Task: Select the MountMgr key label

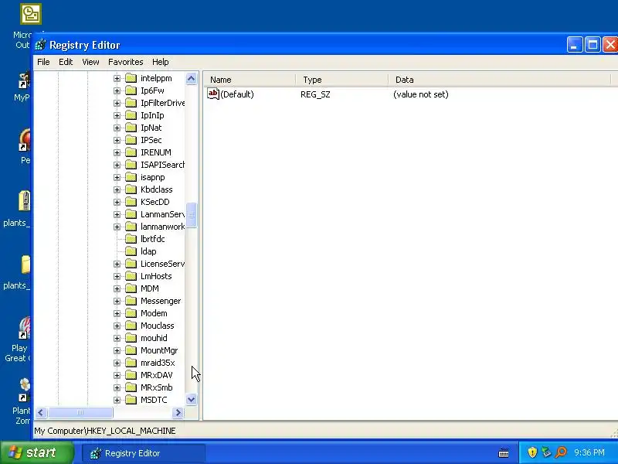Action: coord(159,351)
